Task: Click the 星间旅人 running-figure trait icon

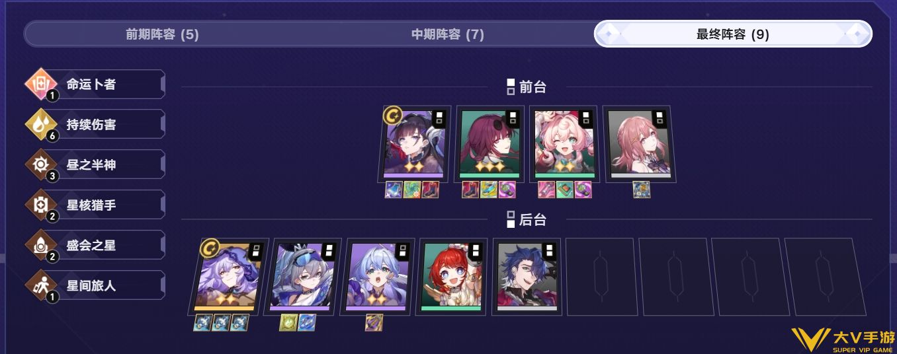Action: click(x=42, y=286)
